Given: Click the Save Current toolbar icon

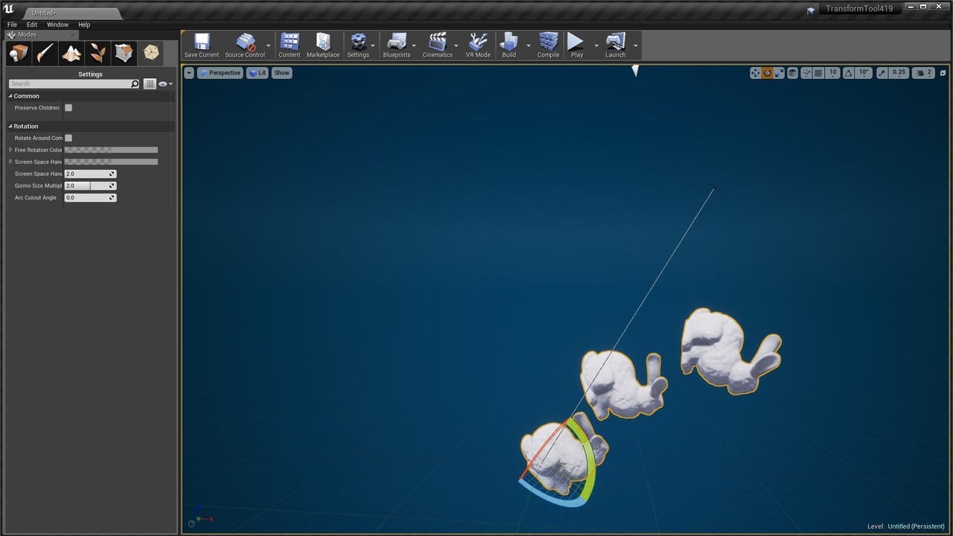Looking at the screenshot, I should click(202, 45).
